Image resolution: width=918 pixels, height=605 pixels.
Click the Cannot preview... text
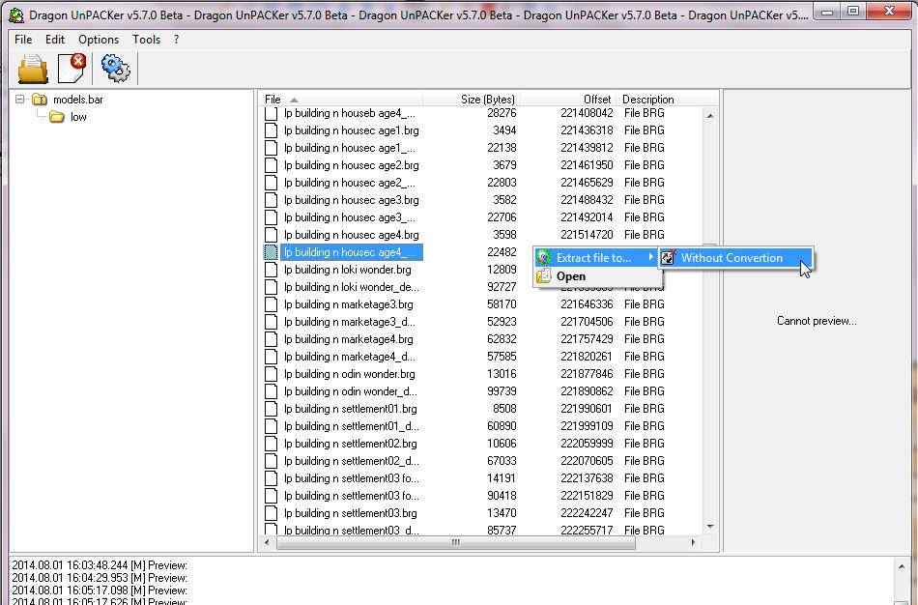[817, 321]
